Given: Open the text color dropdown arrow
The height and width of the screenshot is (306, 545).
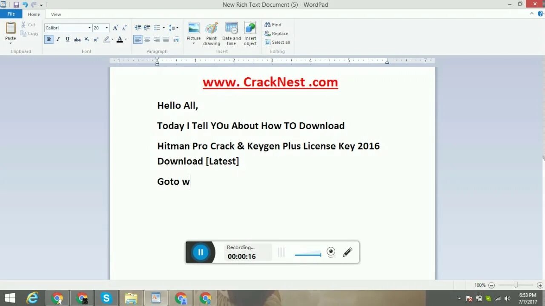Looking at the screenshot, I should [x=126, y=40].
